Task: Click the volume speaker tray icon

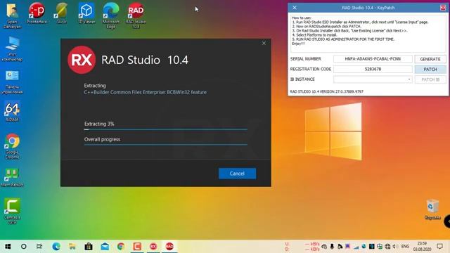Action: (x=394, y=247)
